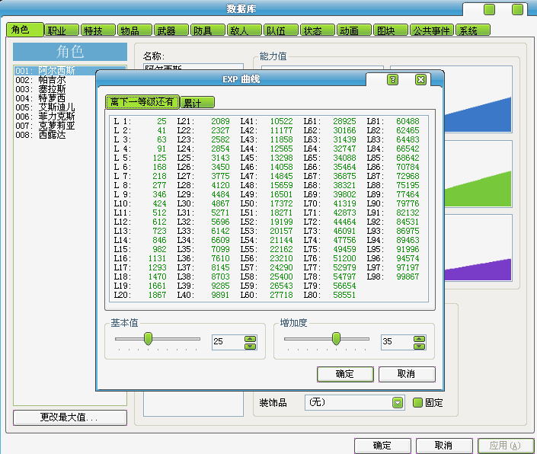Decrease 增加度 with the down arrow
537x454 pixels.
(x=419, y=346)
